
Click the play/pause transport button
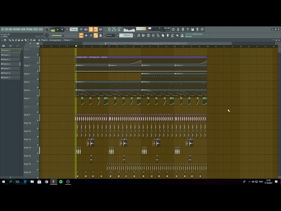[58, 29]
